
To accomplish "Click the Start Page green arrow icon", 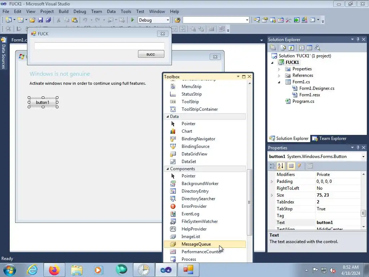I will (297, 20).
